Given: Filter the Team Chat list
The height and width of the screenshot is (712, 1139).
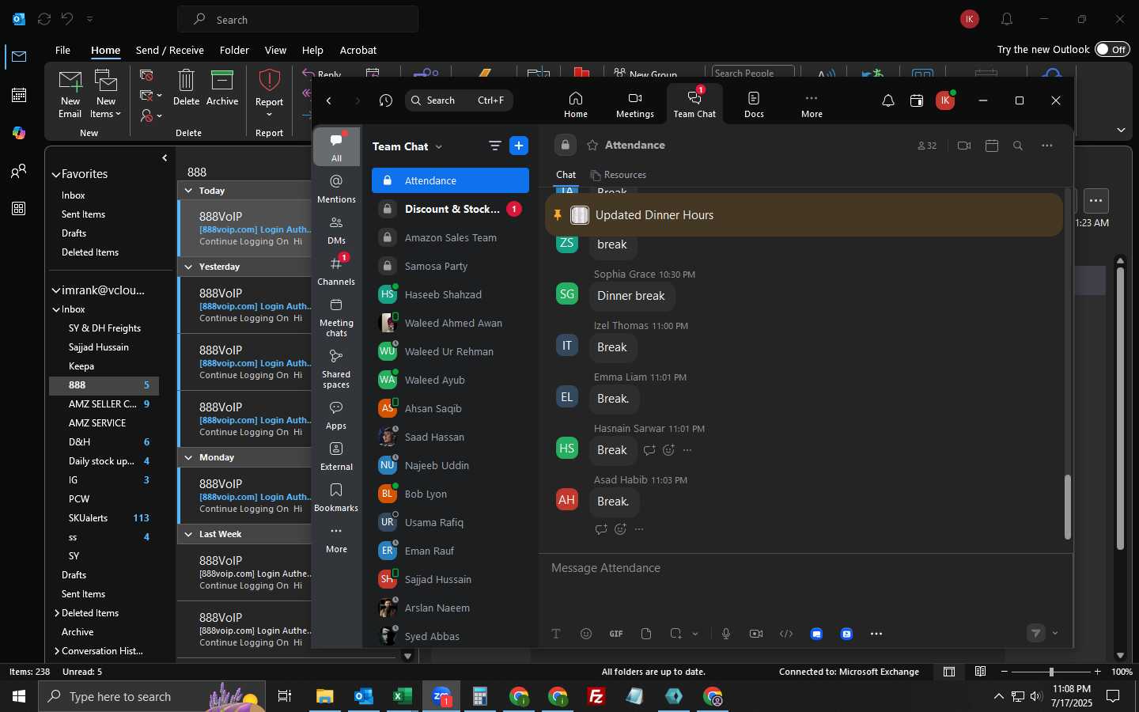Looking at the screenshot, I should point(495,146).
